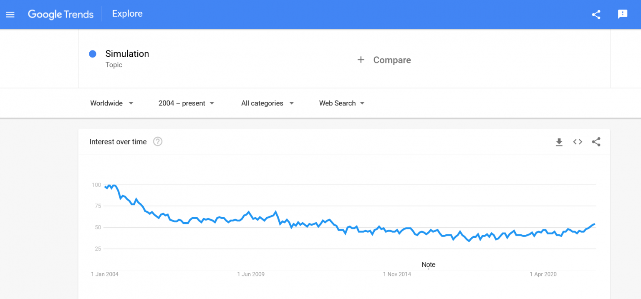Expand the All categories dropdown
This screenshot has width=641, height=299.
point(267,103)
